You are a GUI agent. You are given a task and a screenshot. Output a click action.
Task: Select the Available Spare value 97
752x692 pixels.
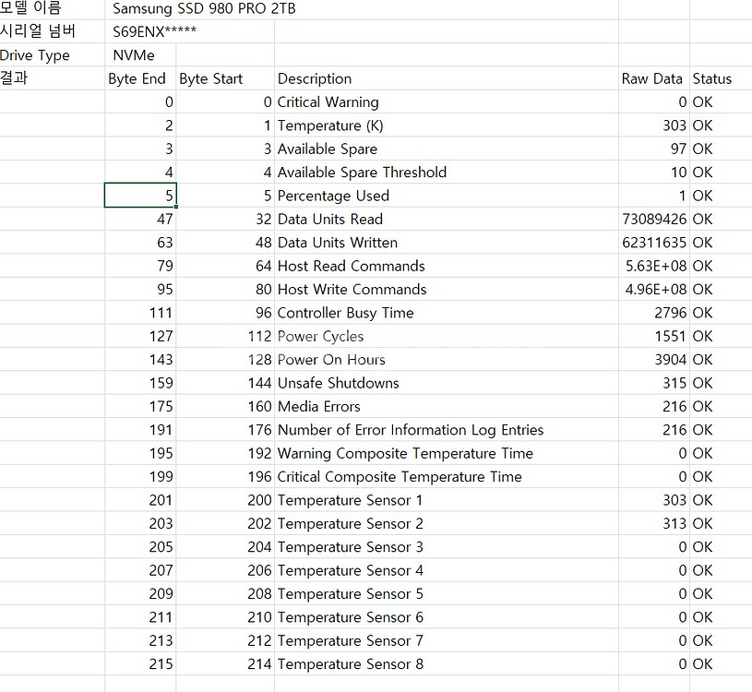[678, 149]
